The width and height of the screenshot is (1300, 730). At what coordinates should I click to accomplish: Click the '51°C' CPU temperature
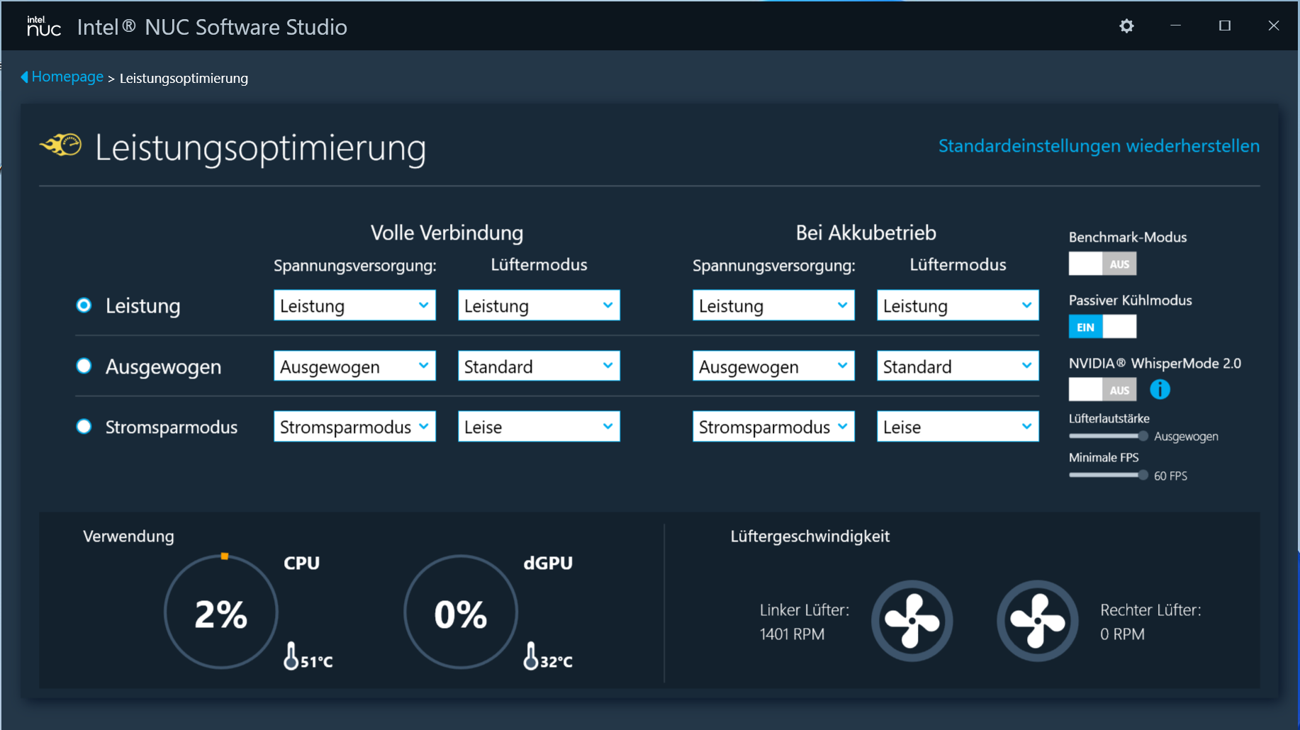click(x=316, y=662)
